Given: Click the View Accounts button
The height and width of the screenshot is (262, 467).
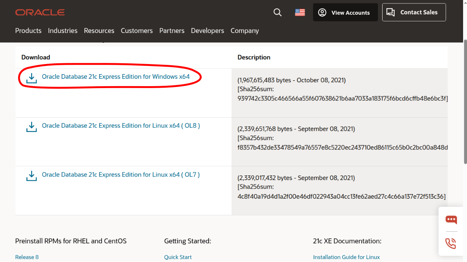Looking at the screenshot, I should 345,12.
